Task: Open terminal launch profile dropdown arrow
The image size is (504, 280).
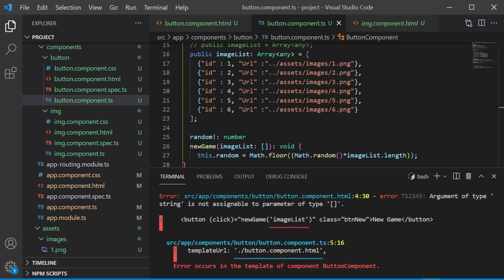Action: pyautogui.click(x=445, y=176)
